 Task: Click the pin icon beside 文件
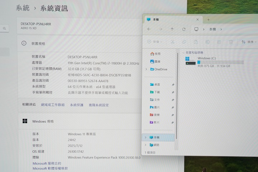click(x=173, y=100)
